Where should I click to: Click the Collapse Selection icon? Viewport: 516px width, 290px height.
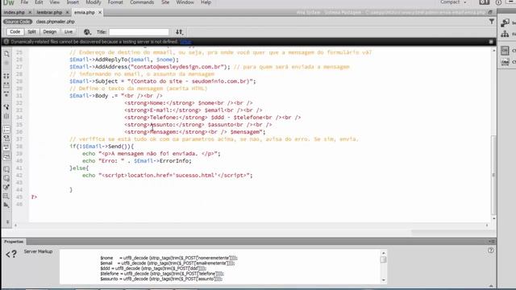(6, 85)
